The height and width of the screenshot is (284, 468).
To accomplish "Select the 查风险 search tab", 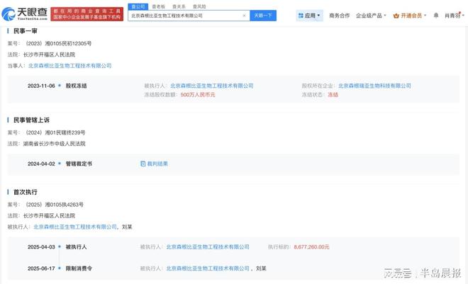I will (x=199, y=6).
